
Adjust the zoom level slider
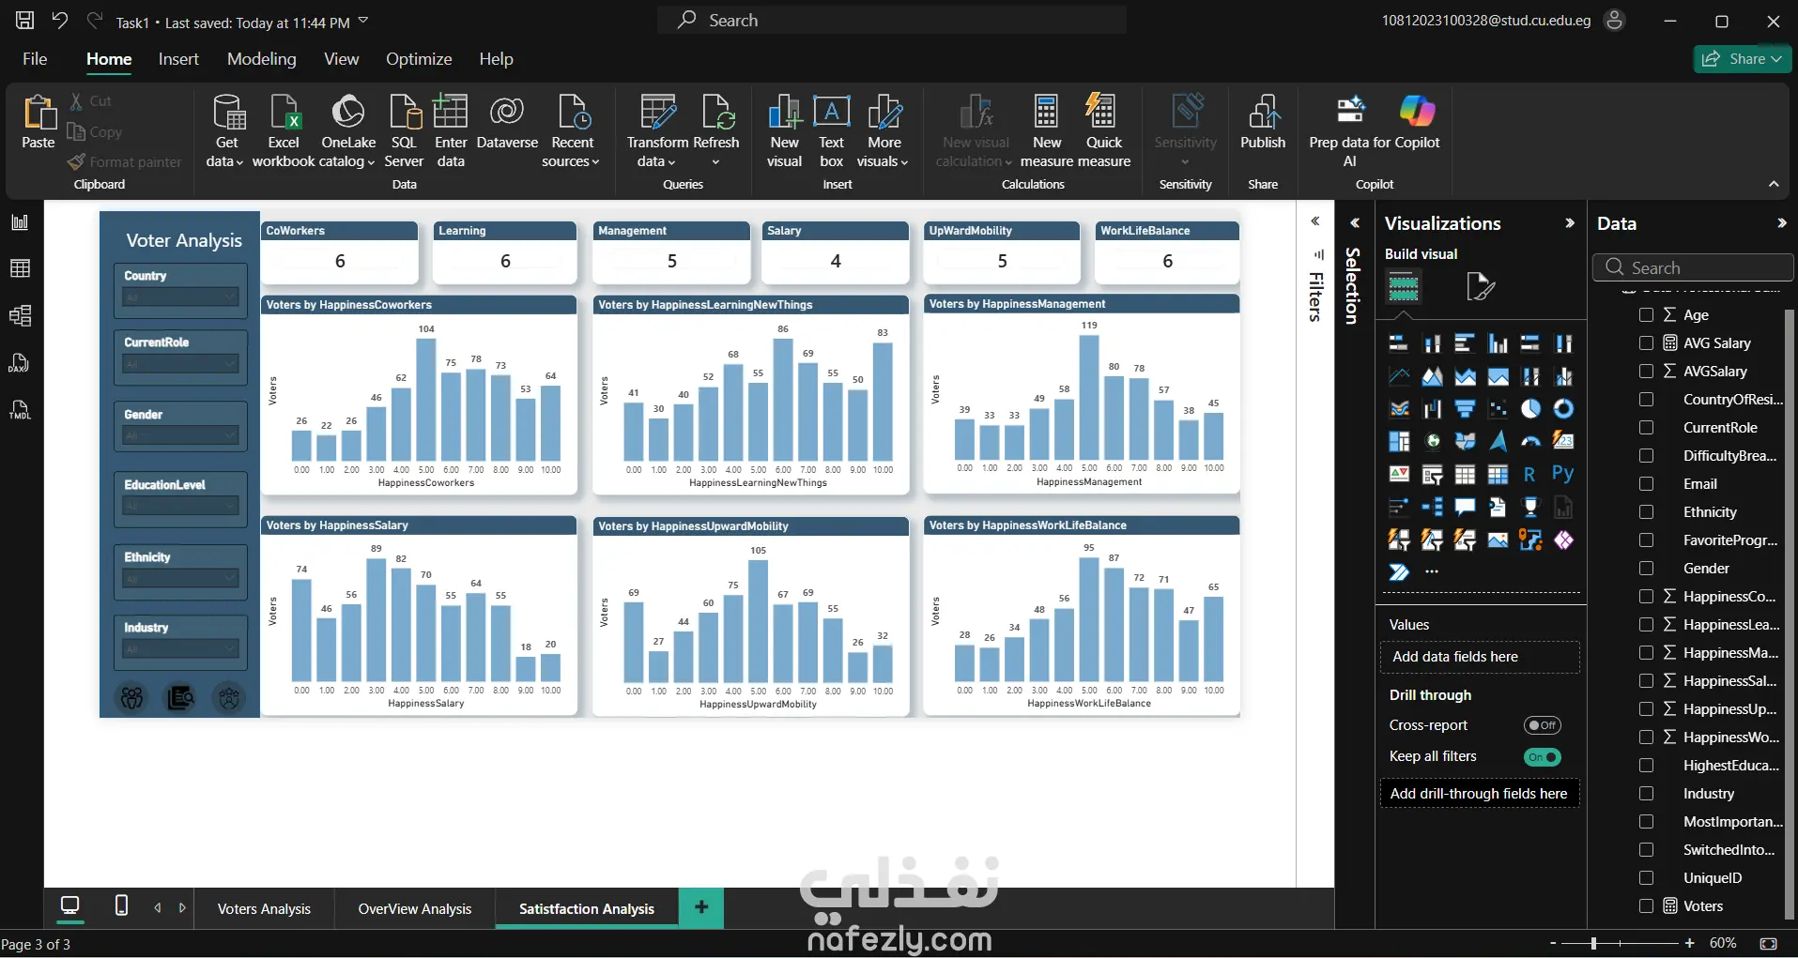click(x=1593, y=943)
